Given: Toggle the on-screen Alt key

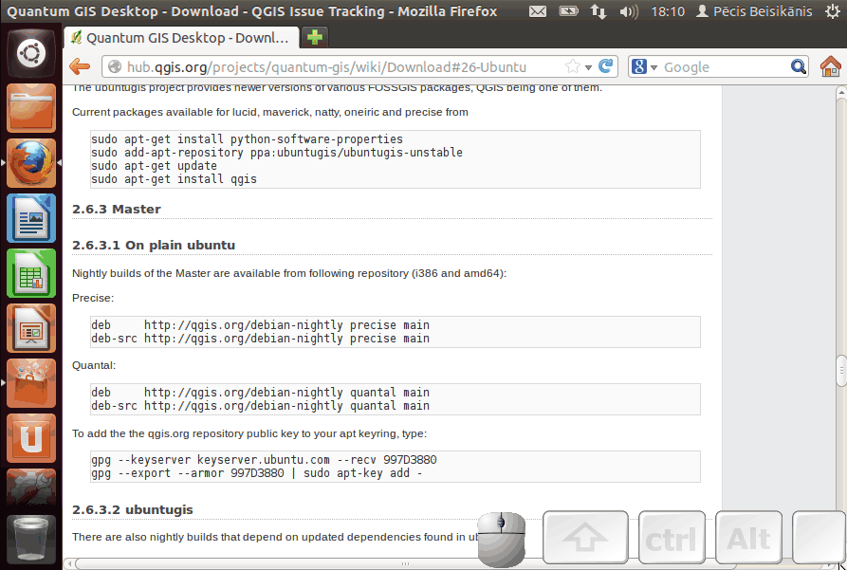Looking at the screenshot, I should 748,538.
